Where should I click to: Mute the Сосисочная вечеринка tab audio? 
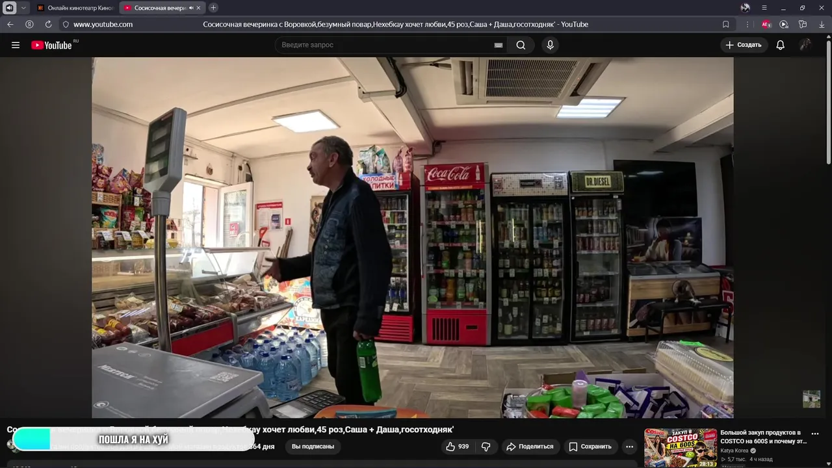point(191,8)
